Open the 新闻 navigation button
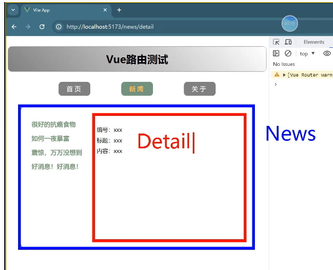 [137, 89]
